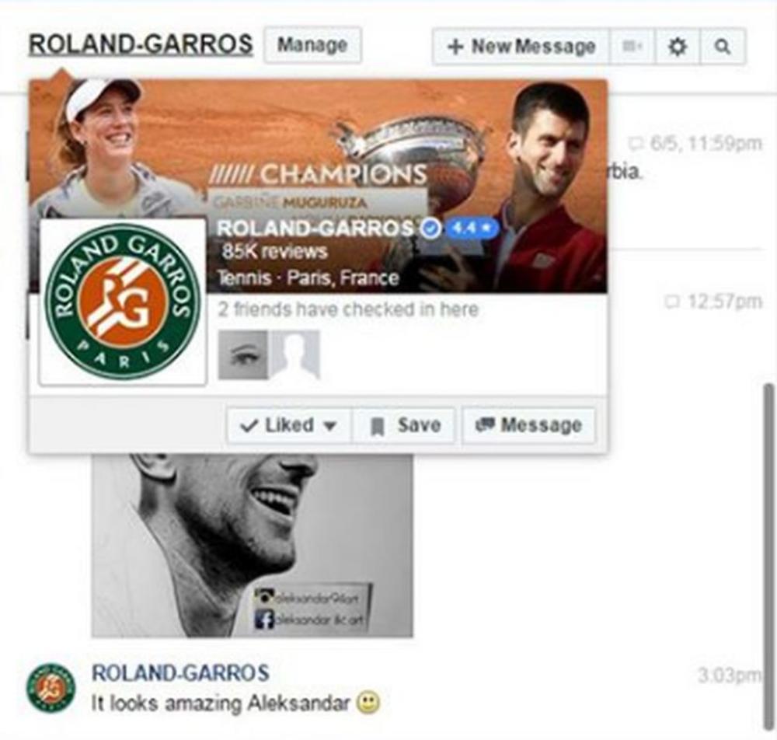Click the Manage button
Screen dimensions: 777x740
312,45
